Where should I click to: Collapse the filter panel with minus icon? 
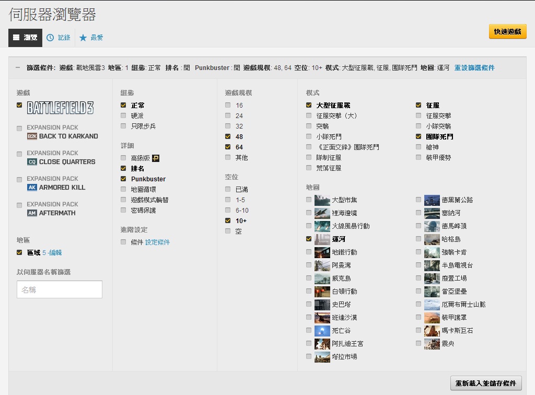click(x=18, y=68)
